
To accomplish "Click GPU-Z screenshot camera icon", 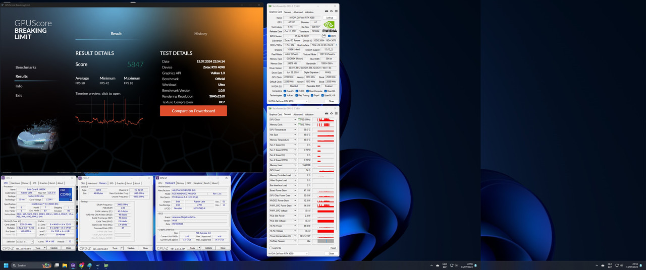I will click(327, 11).
